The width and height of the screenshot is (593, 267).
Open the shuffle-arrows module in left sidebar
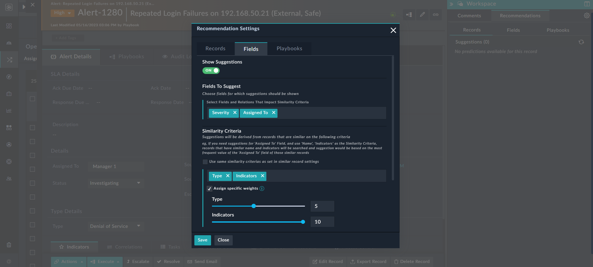9,60
